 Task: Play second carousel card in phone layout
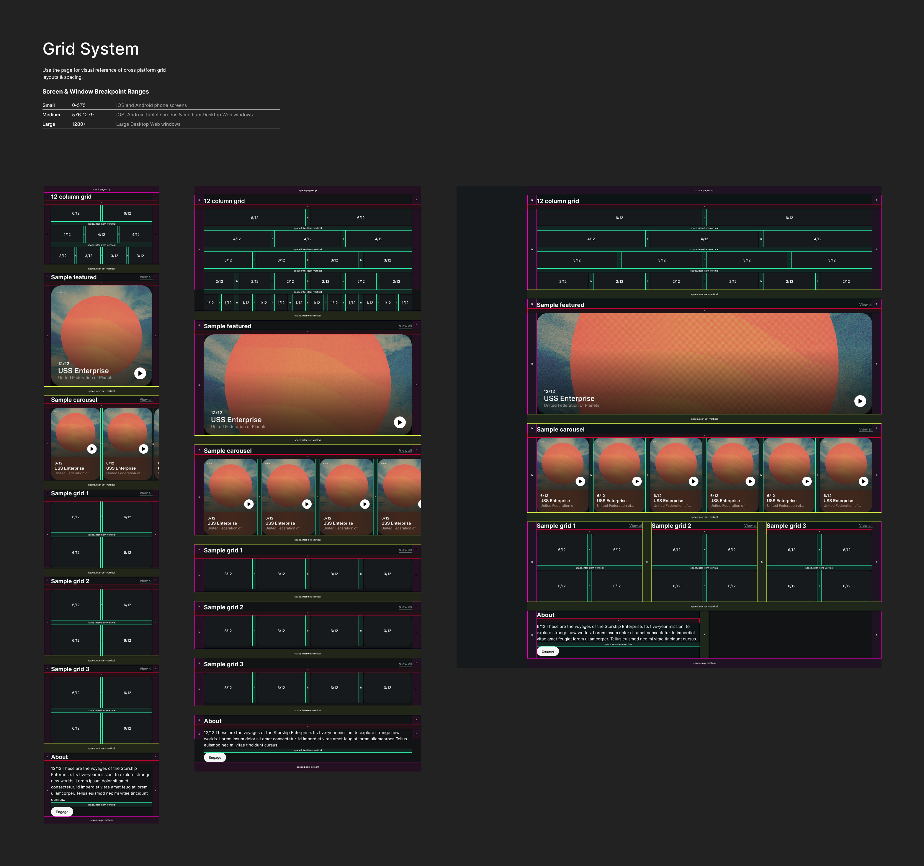coord(144,449)
